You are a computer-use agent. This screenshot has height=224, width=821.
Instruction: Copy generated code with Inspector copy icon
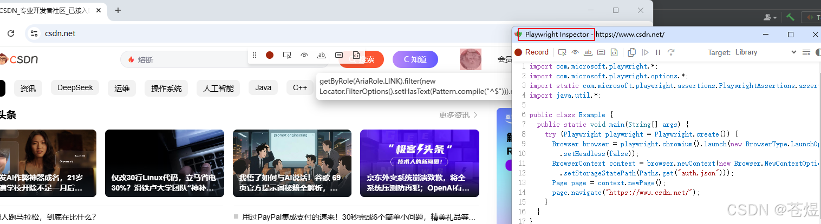click(x=631, y=52)
